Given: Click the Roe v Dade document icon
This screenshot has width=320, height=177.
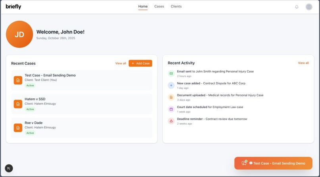Looking at the screenshot, I should coord(18,128).
